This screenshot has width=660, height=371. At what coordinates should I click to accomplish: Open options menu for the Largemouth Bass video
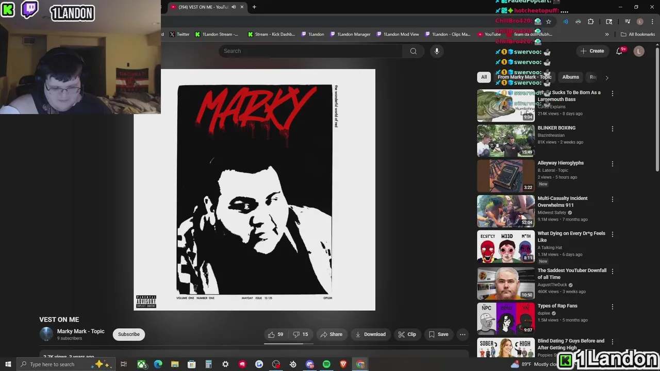coord(613,94)
